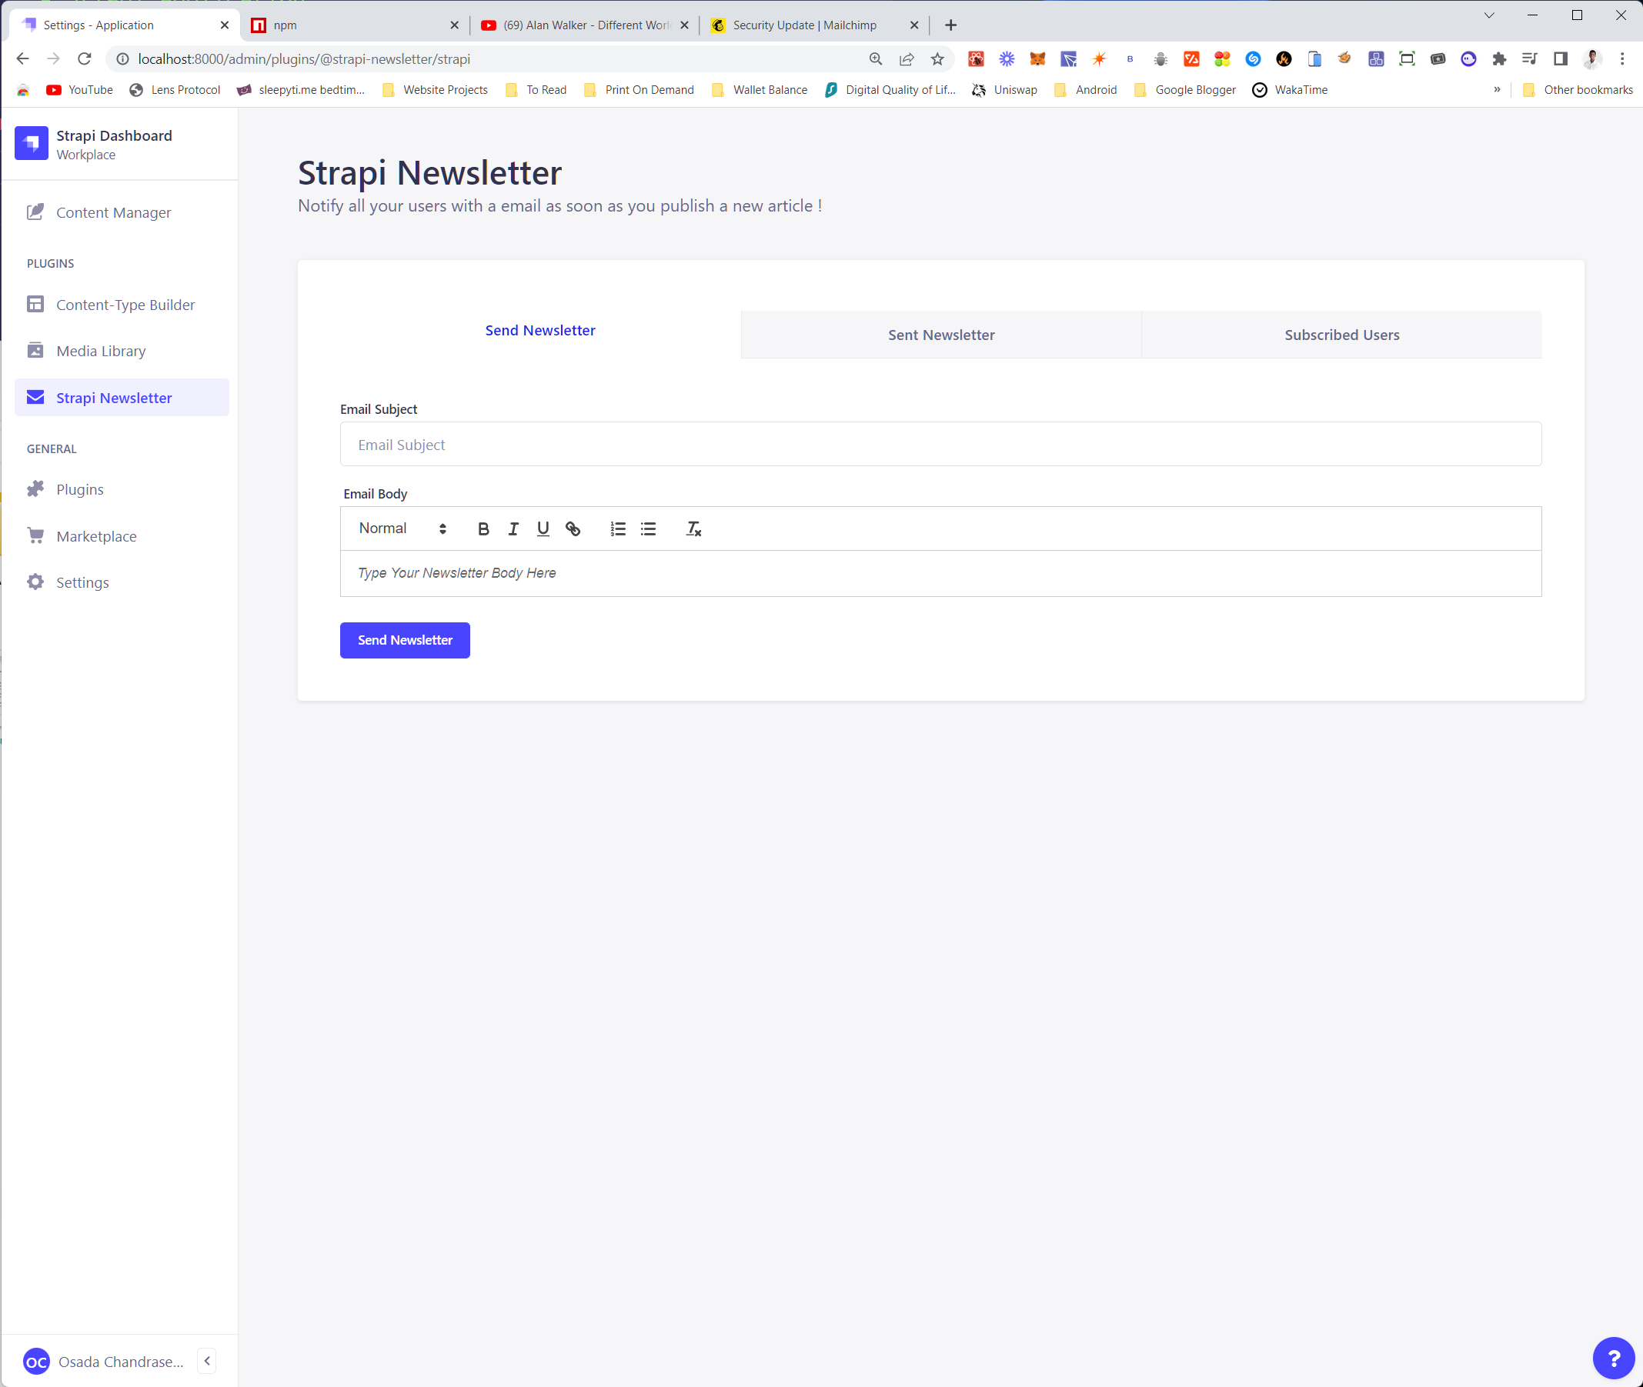1643x1387 pixels.
Task: Expand hidden bookmarks overflow chevron
Action: click(1497, 90)
